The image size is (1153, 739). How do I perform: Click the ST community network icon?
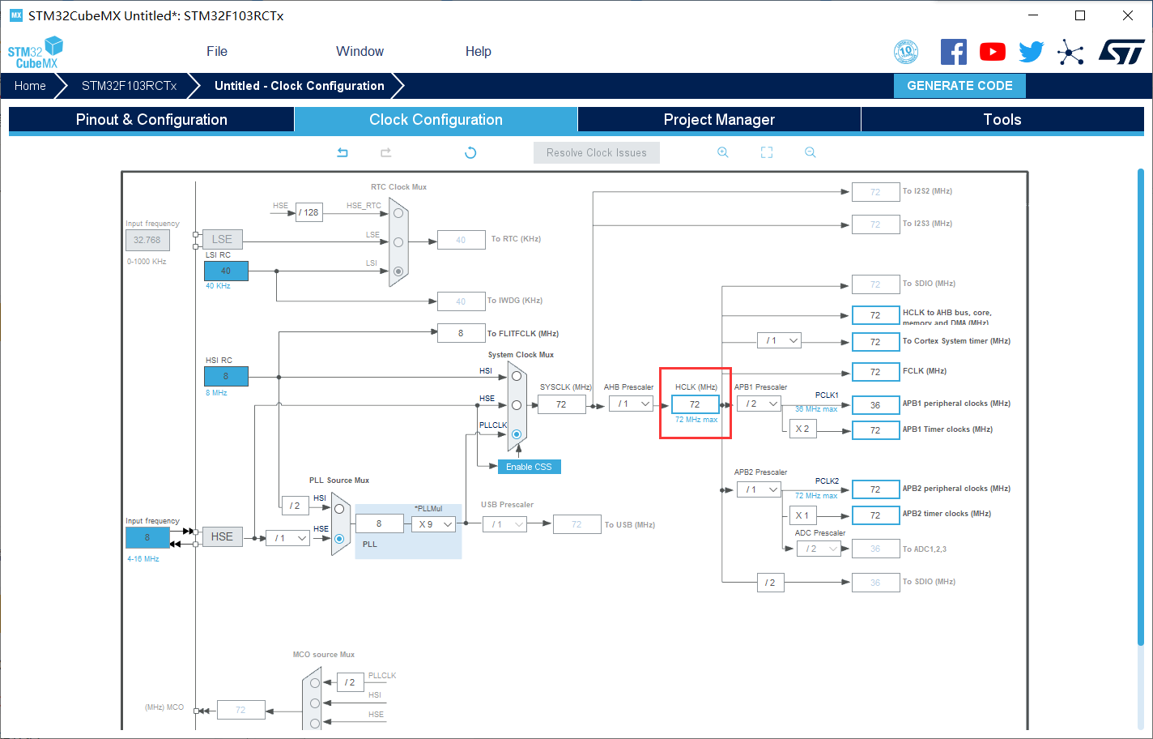click(1070, 53)
